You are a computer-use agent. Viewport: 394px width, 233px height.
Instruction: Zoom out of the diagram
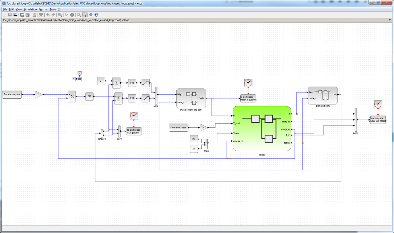click(x=84, y=14)
